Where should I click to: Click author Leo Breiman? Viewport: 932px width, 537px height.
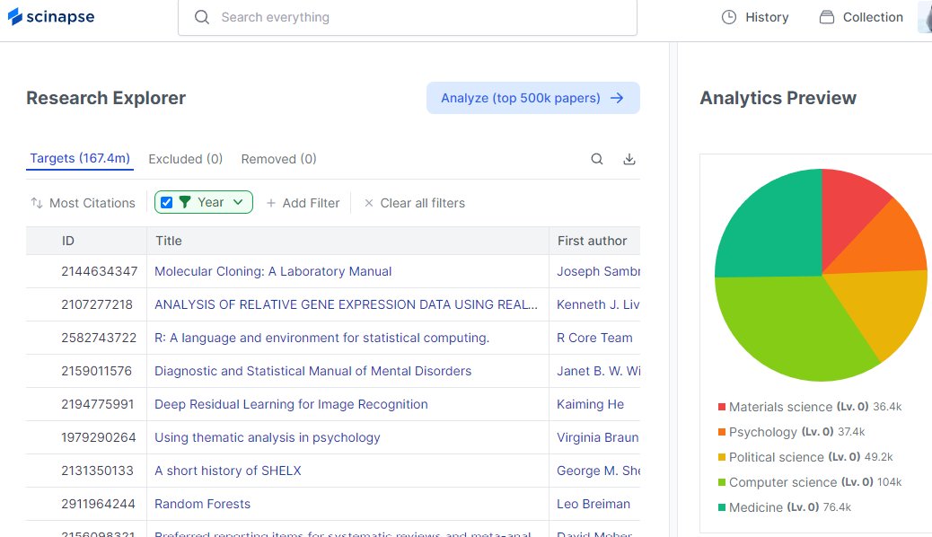(593, 504)
